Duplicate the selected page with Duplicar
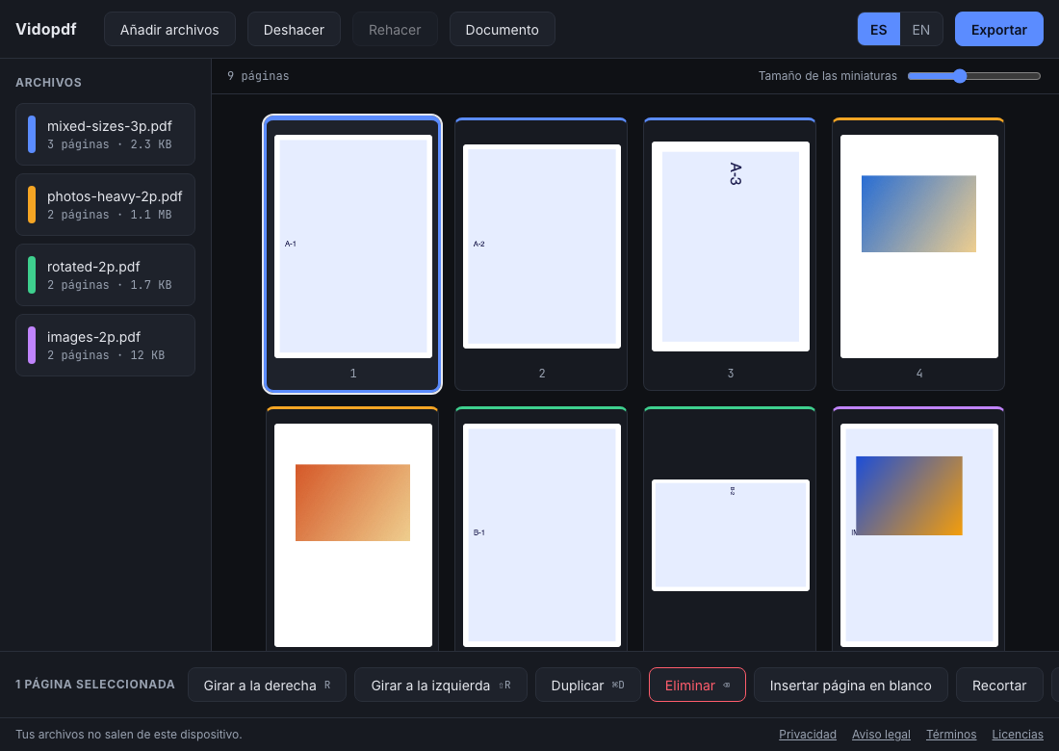Screen dimensions: 1059x751 click(x=587, y=685)
